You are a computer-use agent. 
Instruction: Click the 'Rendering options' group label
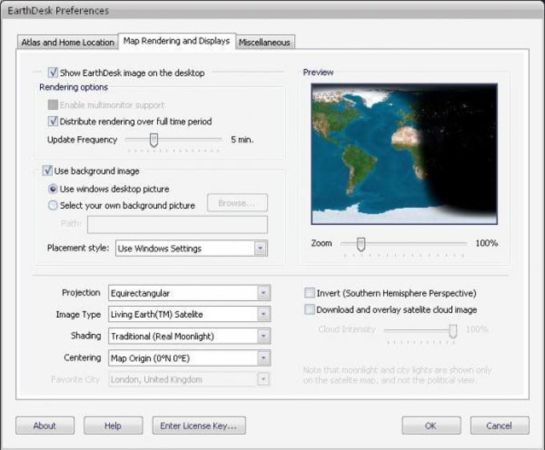(x=74, y=87)
